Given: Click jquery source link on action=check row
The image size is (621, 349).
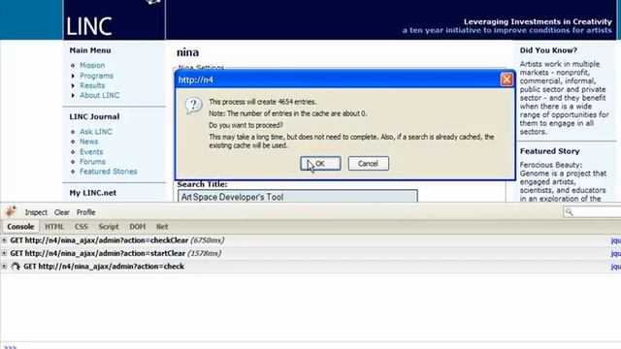Looking at the screenshot, I should [x=616, y=267].
